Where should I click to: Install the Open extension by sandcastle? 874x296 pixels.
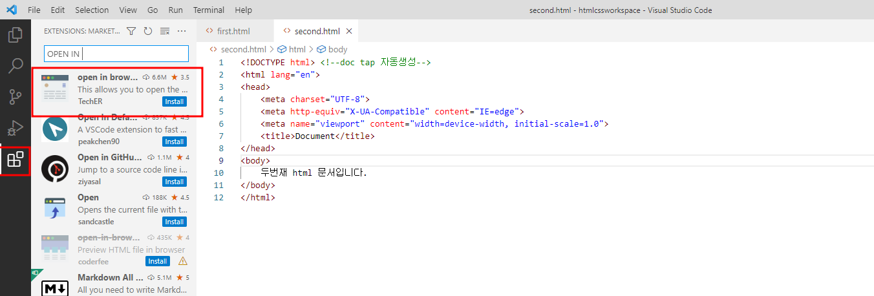pos(175,222)
